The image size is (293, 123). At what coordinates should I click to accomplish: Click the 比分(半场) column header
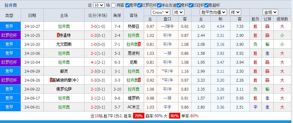tap(98, 15)
